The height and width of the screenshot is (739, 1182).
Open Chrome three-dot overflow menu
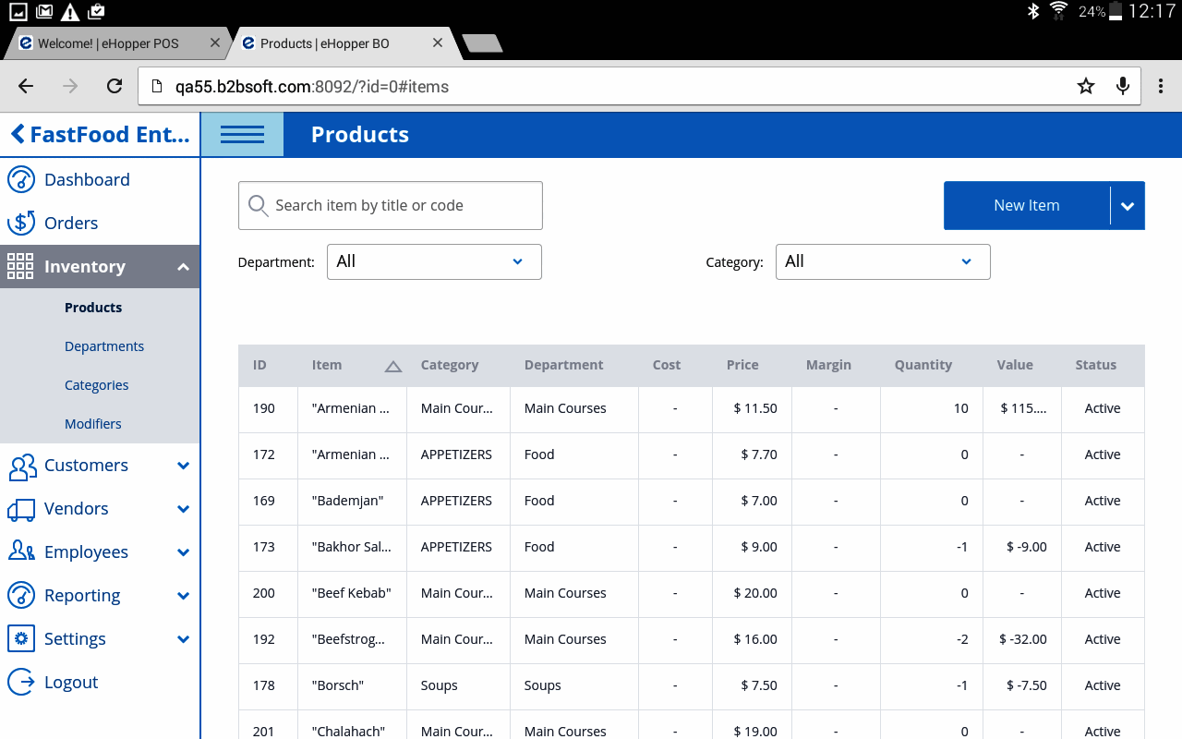point(1162,86)
